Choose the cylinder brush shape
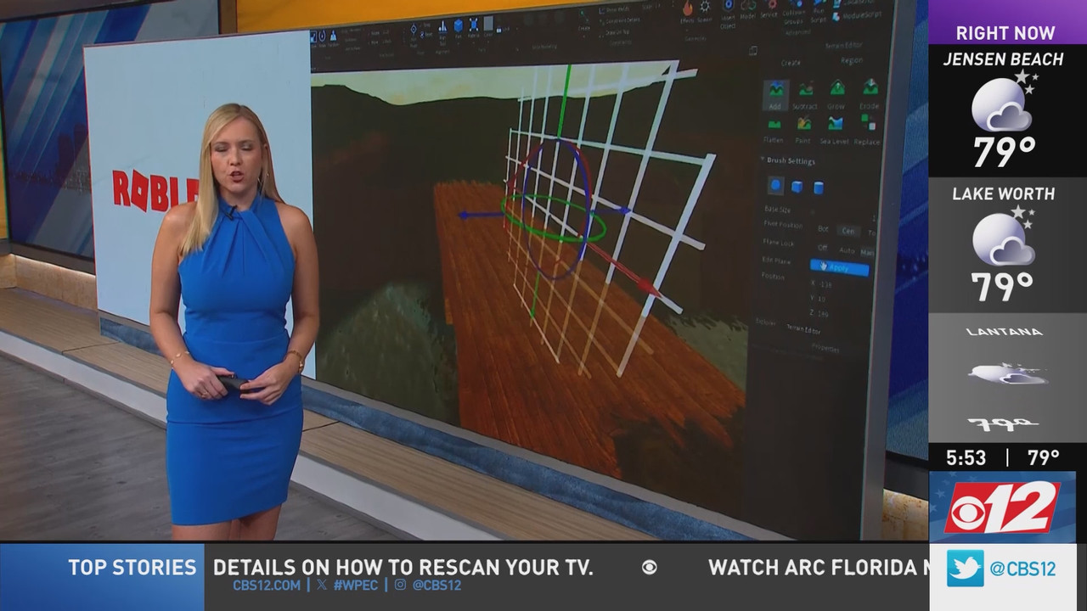This screenshot has height=611, width=1087. (819, 188)
